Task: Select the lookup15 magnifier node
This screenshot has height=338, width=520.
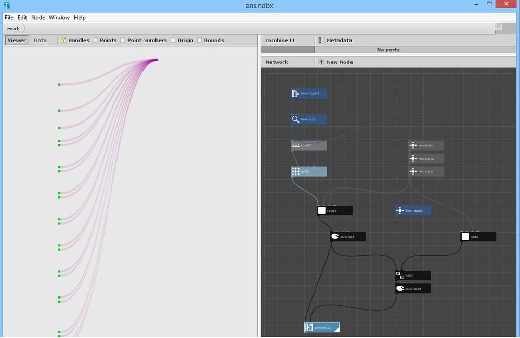Action: pos(295,119)
